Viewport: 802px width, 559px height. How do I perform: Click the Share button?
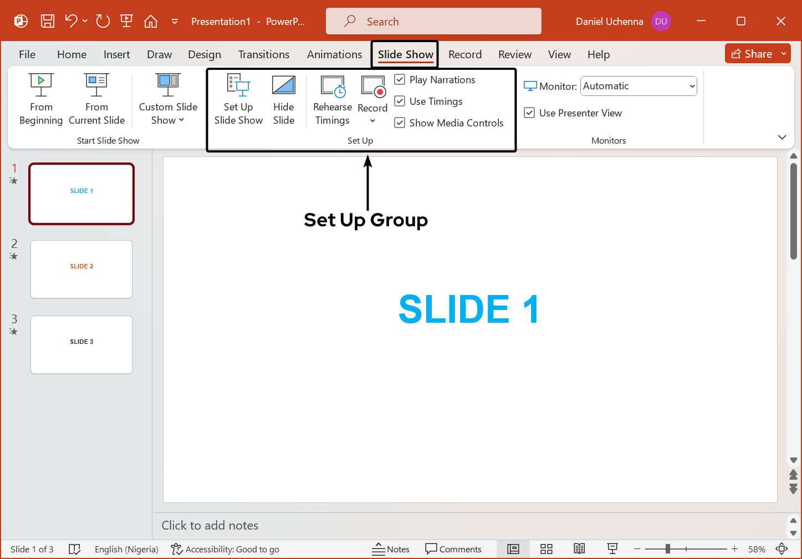[752, 54]
